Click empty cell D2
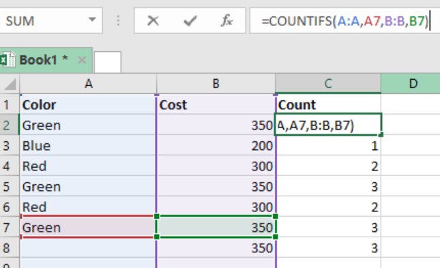 411,125
